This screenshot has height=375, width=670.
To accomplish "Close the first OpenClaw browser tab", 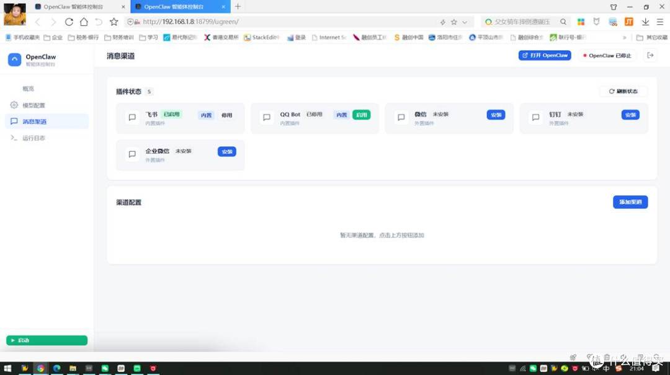I will [123, 7].
